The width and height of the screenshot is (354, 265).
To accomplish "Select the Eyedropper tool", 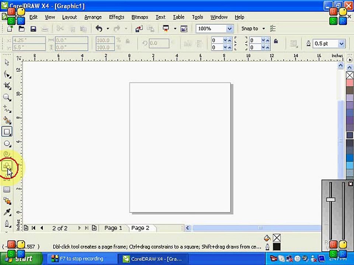I will click(7, 212).
